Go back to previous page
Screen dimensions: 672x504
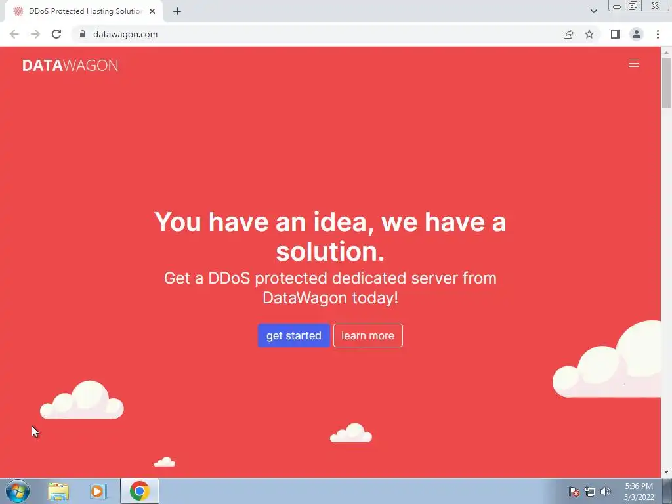click(x=14, y=34)
